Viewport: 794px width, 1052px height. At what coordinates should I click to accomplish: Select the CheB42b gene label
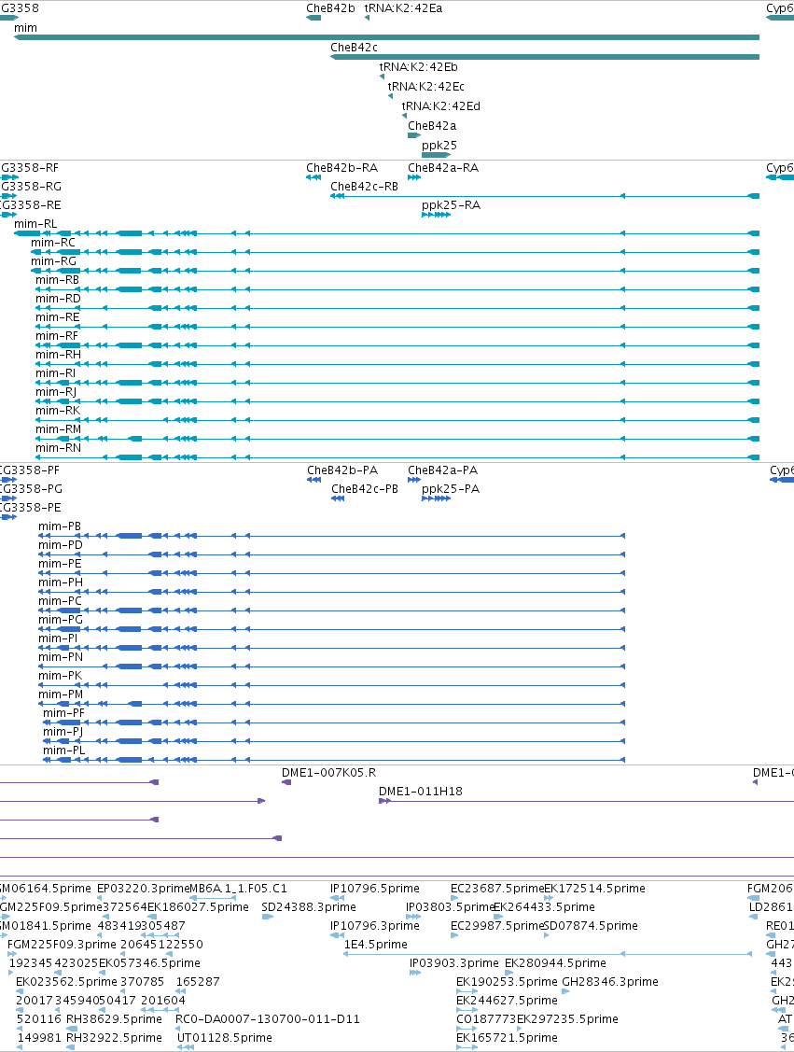pos(330,8)
